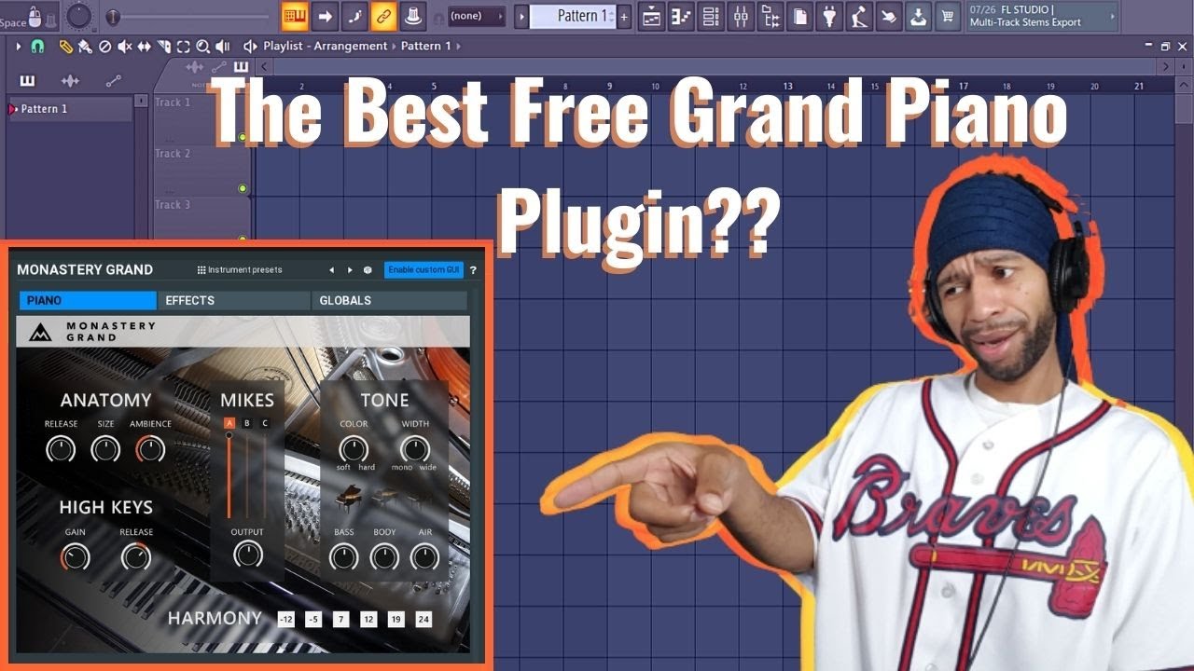
Task: Click the loop recording hat icon
Action: point(414,16)
